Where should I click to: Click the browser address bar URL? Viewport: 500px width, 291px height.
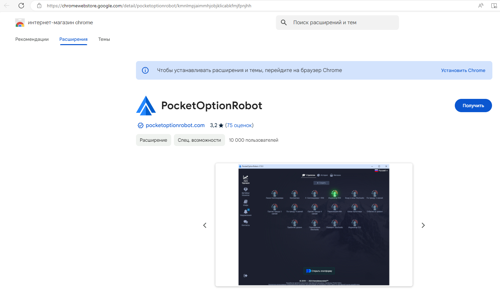pos(149,6)
